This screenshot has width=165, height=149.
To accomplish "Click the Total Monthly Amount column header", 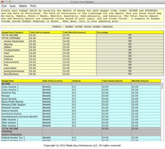I will tap(79, 32).
